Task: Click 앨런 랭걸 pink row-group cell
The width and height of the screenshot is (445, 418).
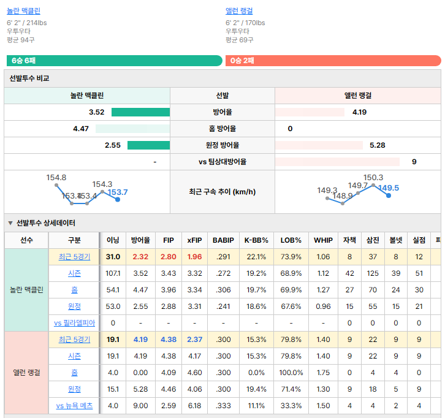Action: point(26,372)
